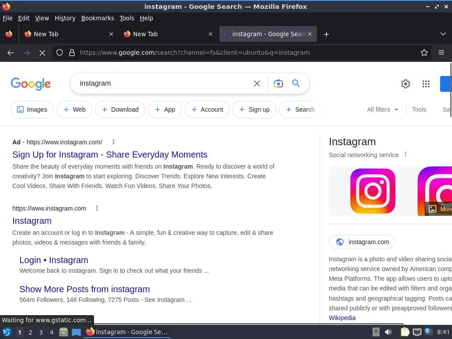Switch to workspace 2
The width and height of the screenshot is (452, 339).
pyautogui.click(x=30, y=332)
